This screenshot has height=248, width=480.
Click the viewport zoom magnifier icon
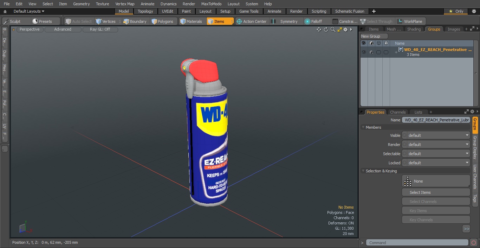(333, 30)
